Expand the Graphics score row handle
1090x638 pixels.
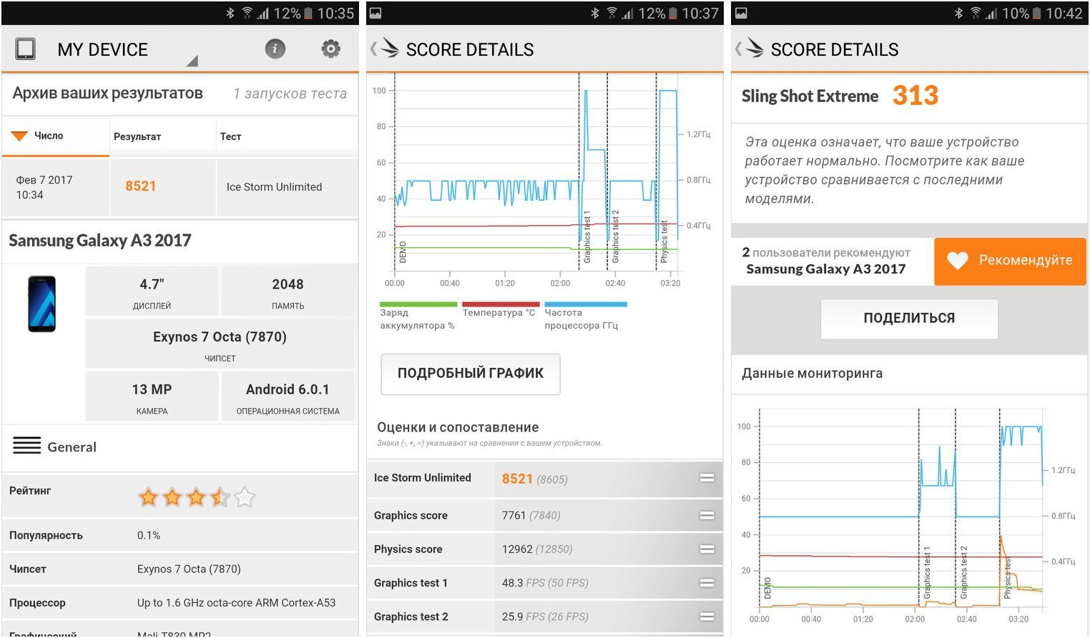click(x=707, y=515)
